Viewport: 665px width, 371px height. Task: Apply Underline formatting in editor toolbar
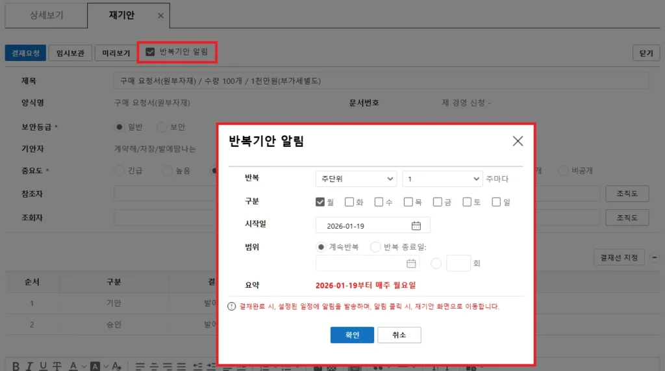[x=43, y=366]
